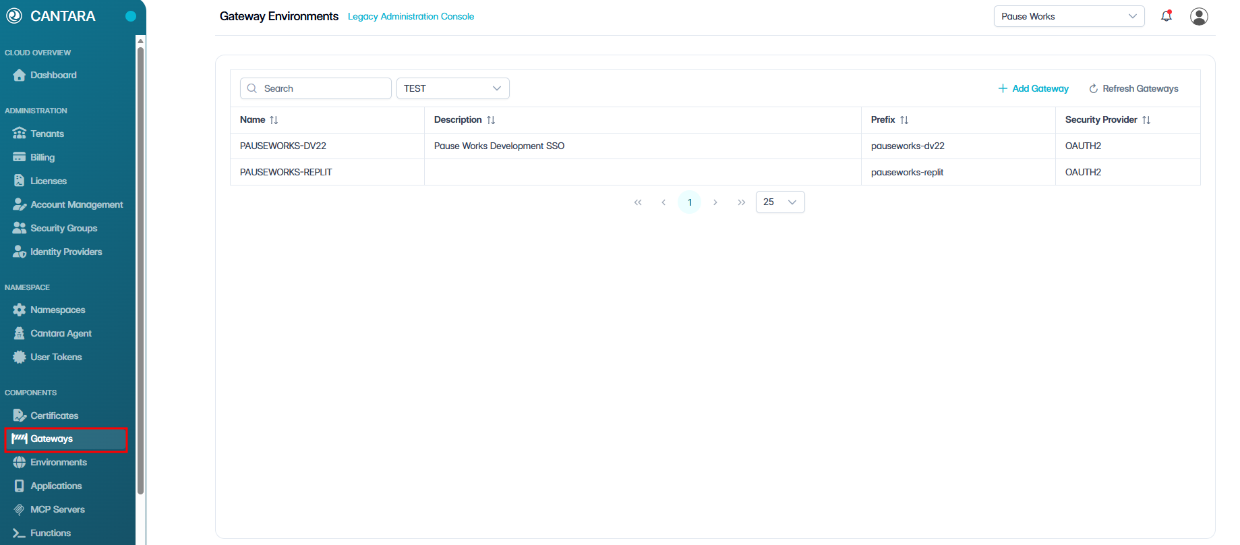Click the Certificates sidebar label

(x=55, y=415)
